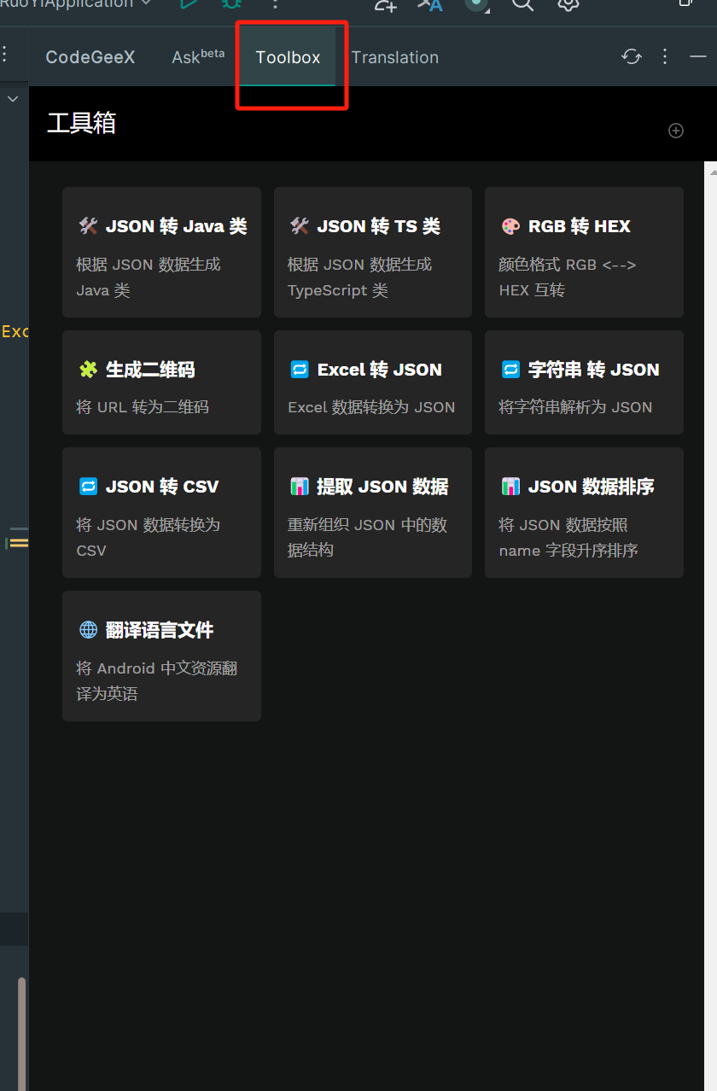This screenshot has height=1091, width=717.
Task: Click the description 颜色格式 RGB <--> HEX 互转
Action: point(568,277)
